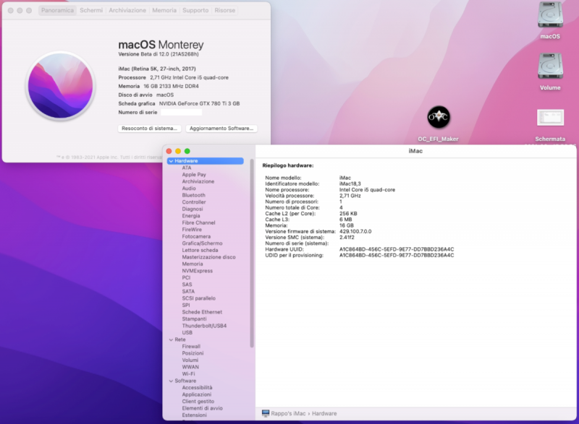Collapse the Hardware section in sidebar

tap(171, 161)
